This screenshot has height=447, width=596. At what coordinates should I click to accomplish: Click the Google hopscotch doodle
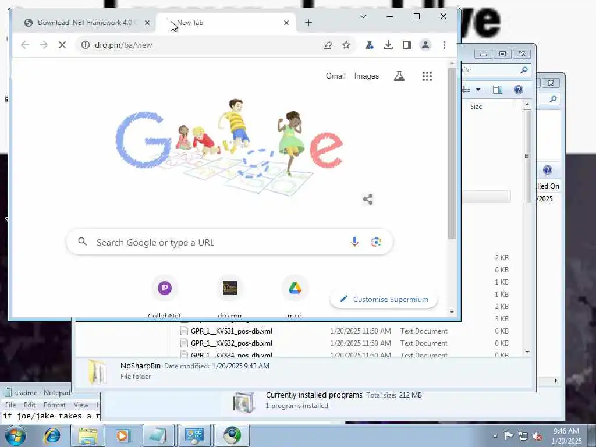coord(229,146)
